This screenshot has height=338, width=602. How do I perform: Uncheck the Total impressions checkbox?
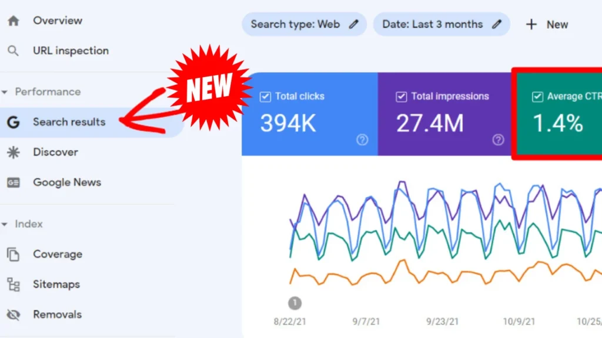[401, 97]
